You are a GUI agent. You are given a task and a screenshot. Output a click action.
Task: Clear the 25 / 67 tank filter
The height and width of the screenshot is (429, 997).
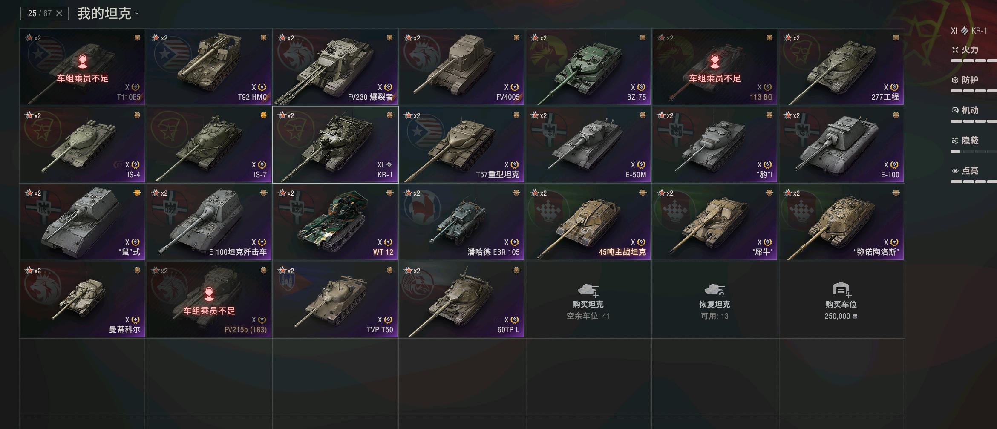pos(59,13)
